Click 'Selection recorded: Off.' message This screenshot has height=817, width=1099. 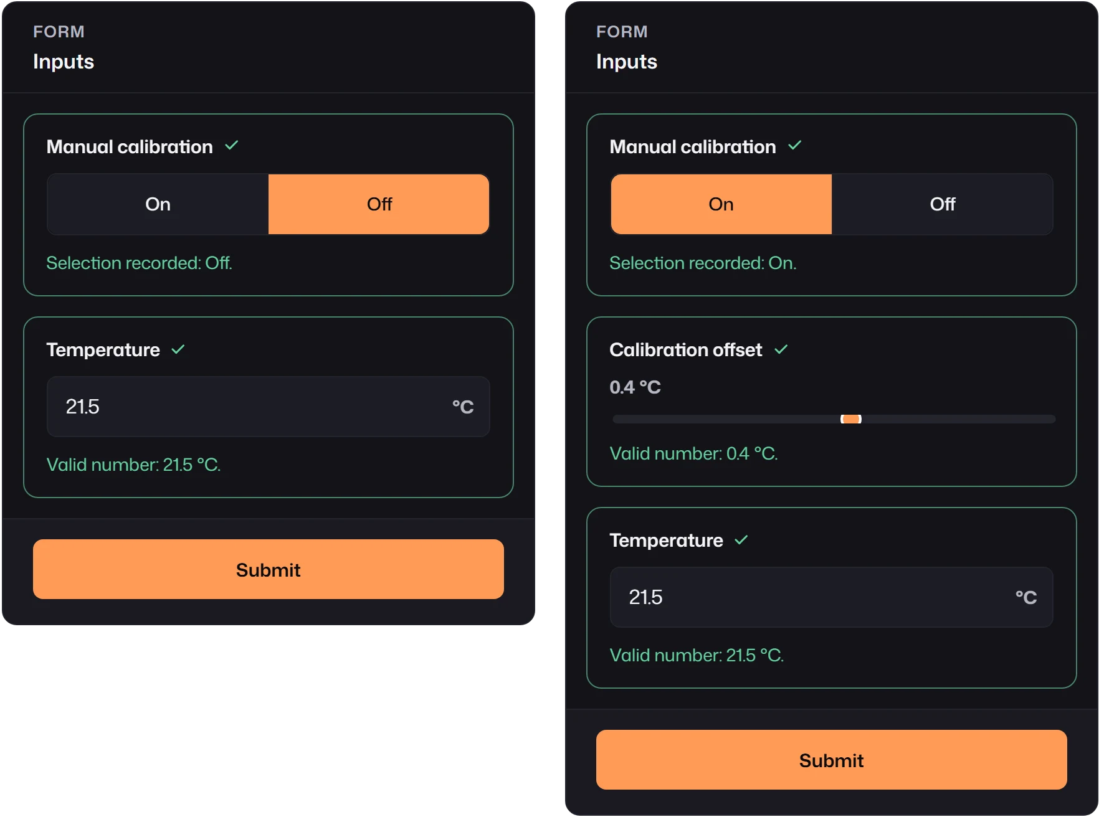(x=140, y=263)
